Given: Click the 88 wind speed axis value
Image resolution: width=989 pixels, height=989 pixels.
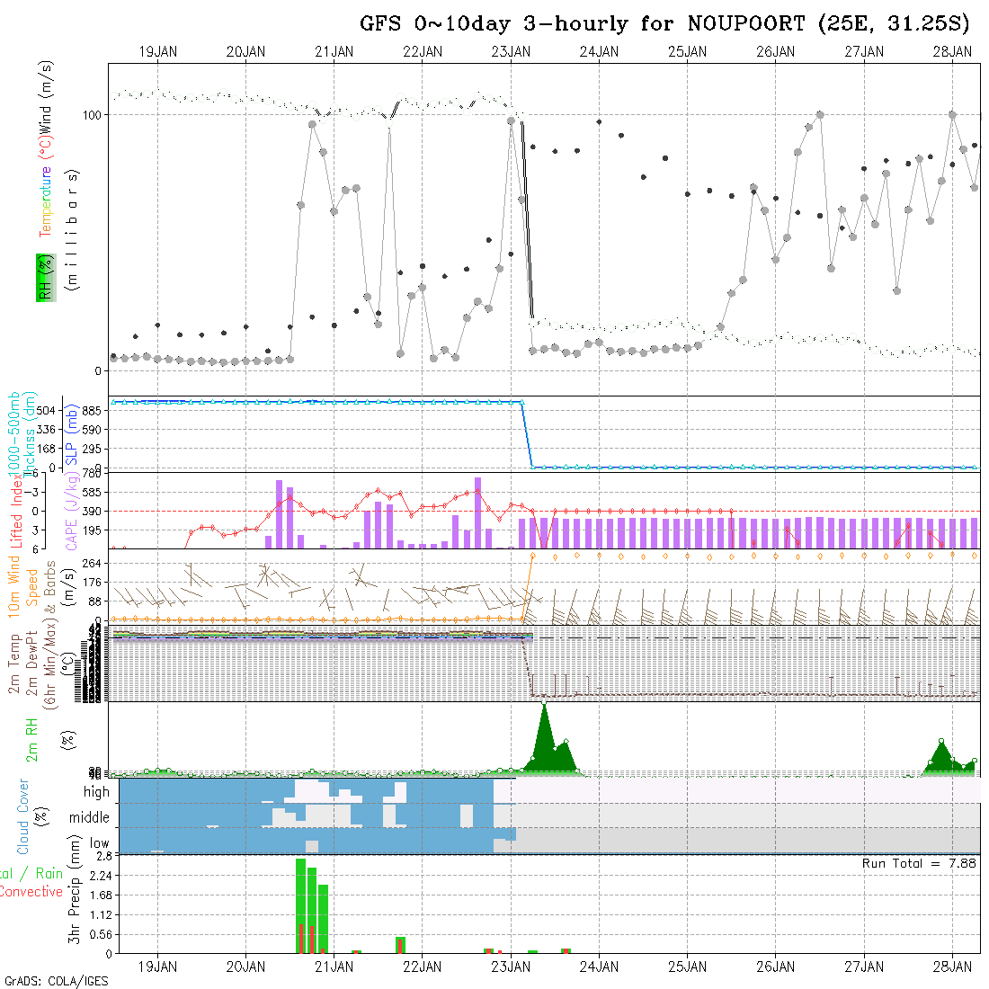Looking at the screenshot, I should coord(94,601).
